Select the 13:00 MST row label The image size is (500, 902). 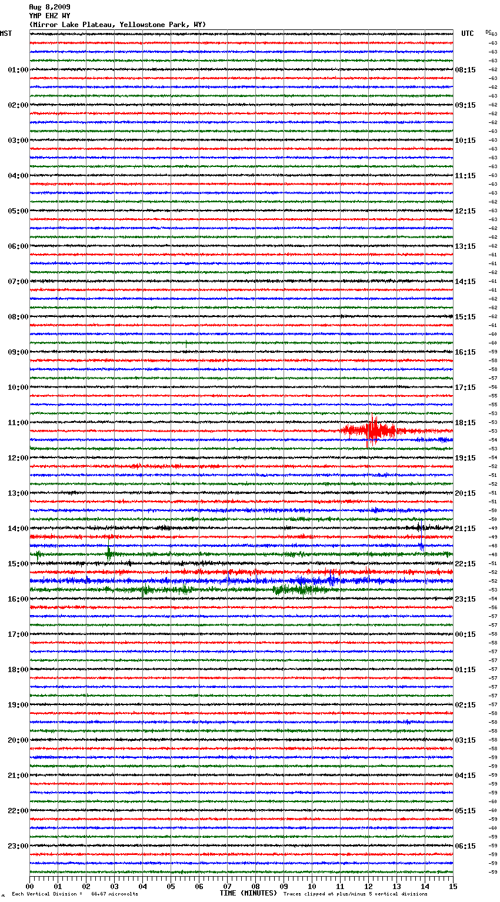tap(18, 493)
